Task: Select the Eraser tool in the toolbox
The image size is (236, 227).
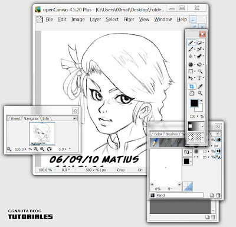Action: (199, 43)
